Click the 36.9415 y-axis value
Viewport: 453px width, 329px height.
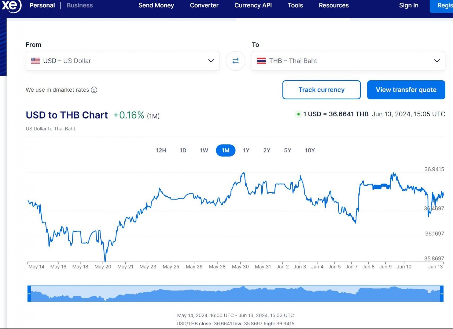[434, 169]
